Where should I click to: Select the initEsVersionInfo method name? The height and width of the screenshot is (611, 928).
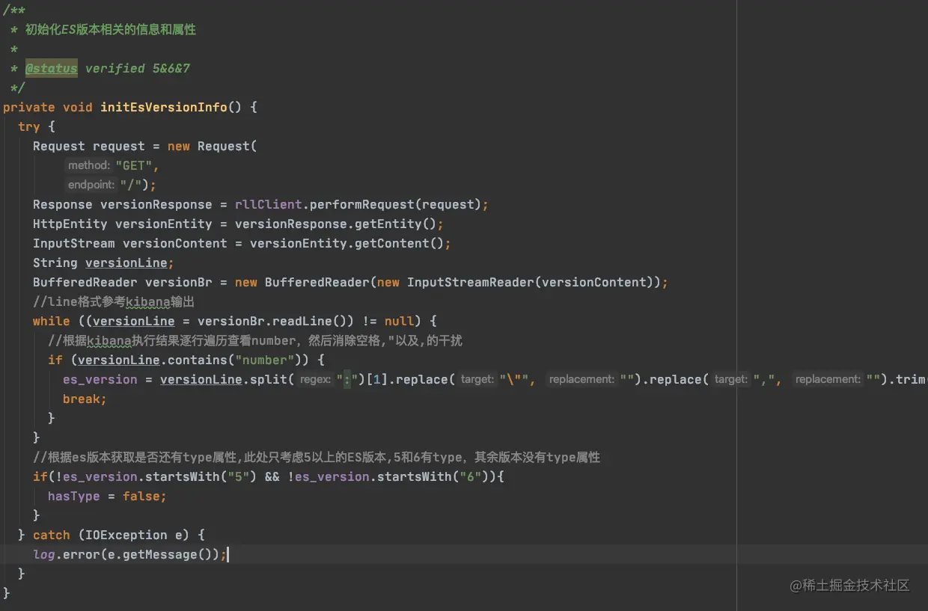[165, 107]
